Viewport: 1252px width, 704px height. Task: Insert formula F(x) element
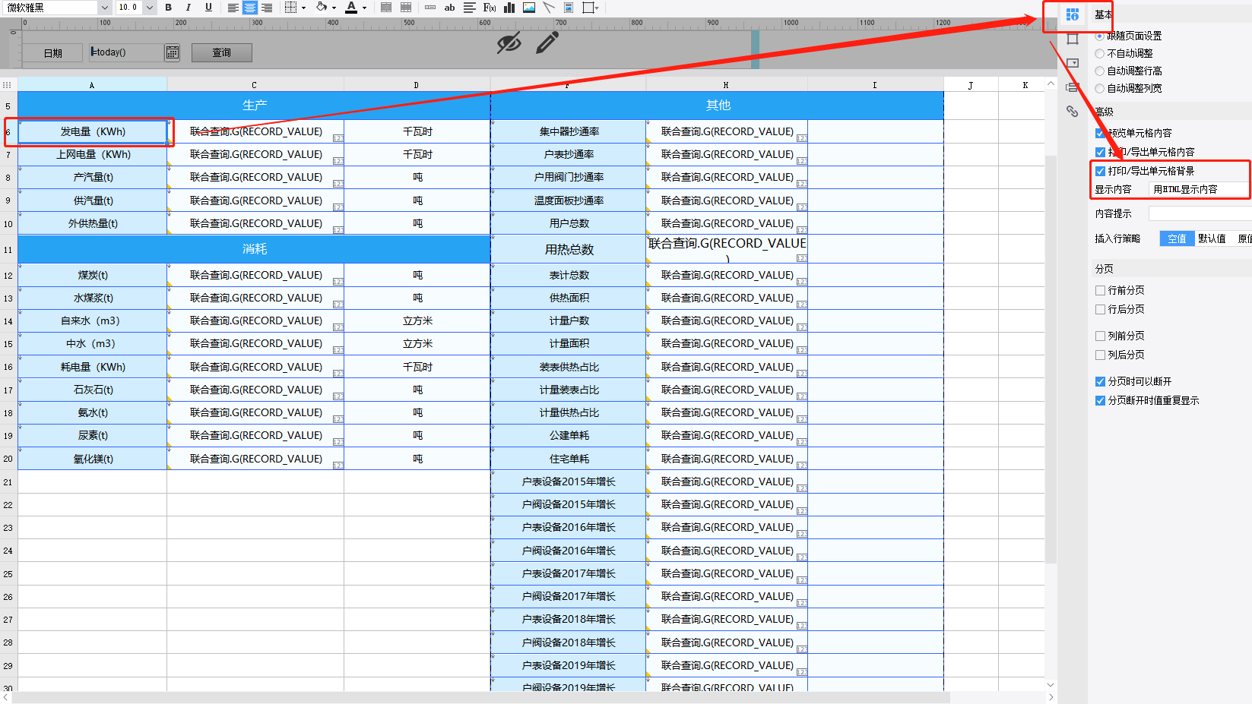(x=490, y=8)
